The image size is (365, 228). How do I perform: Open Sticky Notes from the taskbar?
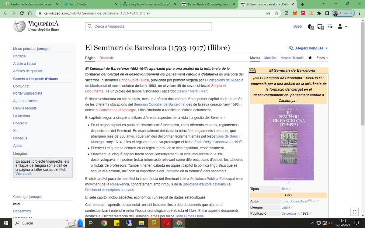click(116, 223)
